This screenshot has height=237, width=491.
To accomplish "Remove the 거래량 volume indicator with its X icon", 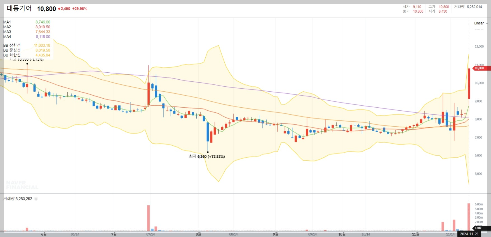I will tap(36, 199).
